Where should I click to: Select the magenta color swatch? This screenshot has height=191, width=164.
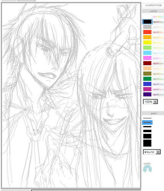pyautogui.click(x=147, y=89)
